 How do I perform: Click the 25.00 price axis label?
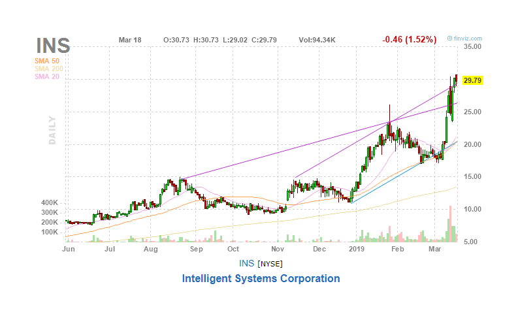(472, 112)
